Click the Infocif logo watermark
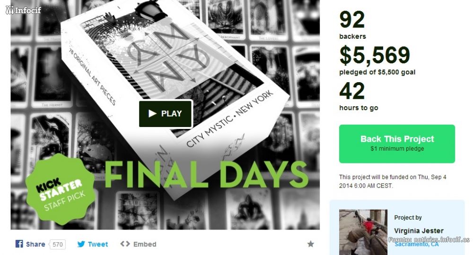473x255 pixels. (23, 10)
